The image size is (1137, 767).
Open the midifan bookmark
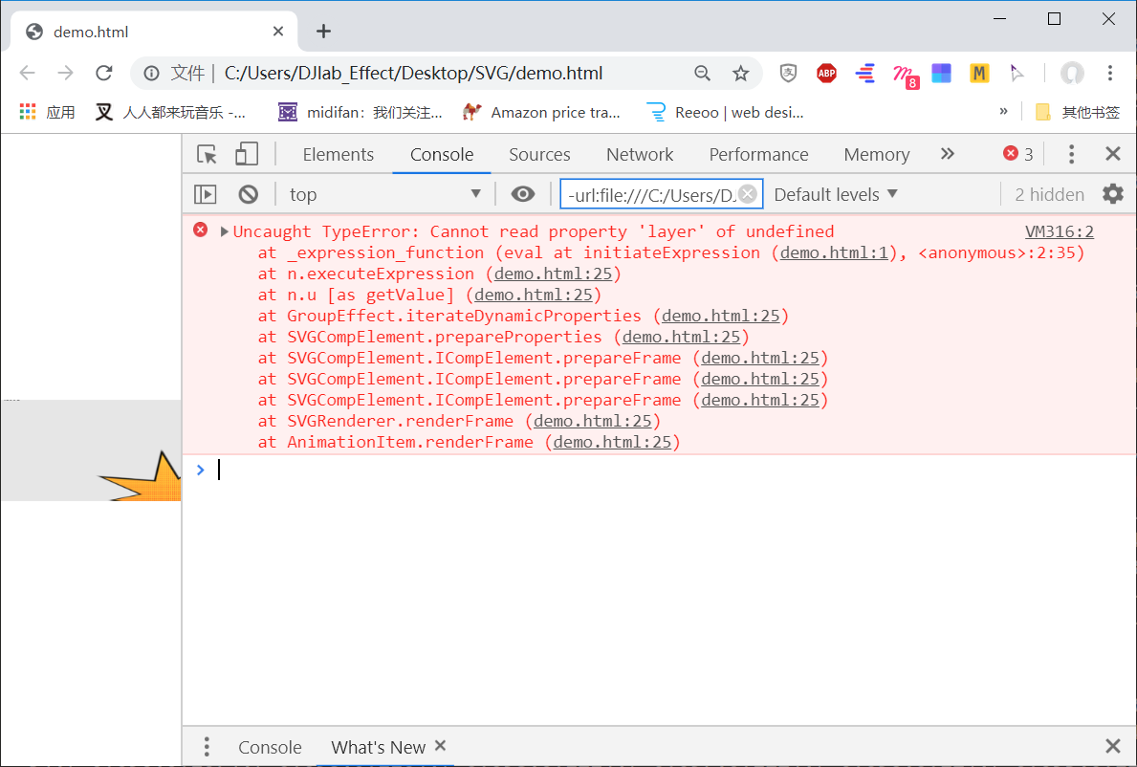(361, 112)
